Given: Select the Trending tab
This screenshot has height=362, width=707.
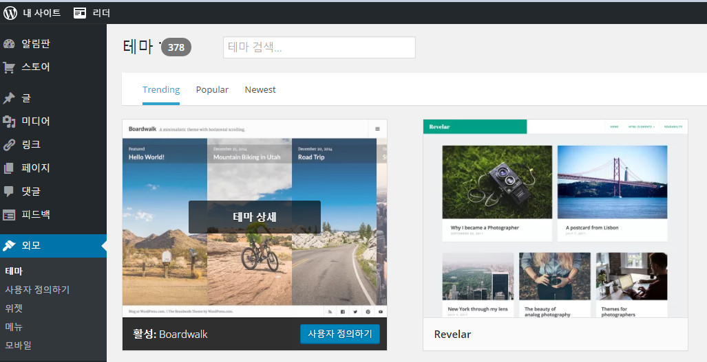Looking at the screenshot, I should click(161, 90).
